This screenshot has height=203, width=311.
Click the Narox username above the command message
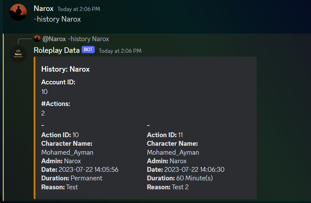click(44, 8)
